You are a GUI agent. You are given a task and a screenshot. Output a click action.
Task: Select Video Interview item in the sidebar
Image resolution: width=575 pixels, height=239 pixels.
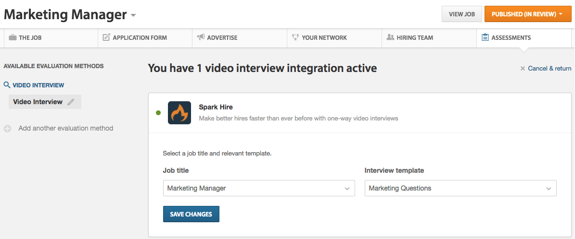38,102
